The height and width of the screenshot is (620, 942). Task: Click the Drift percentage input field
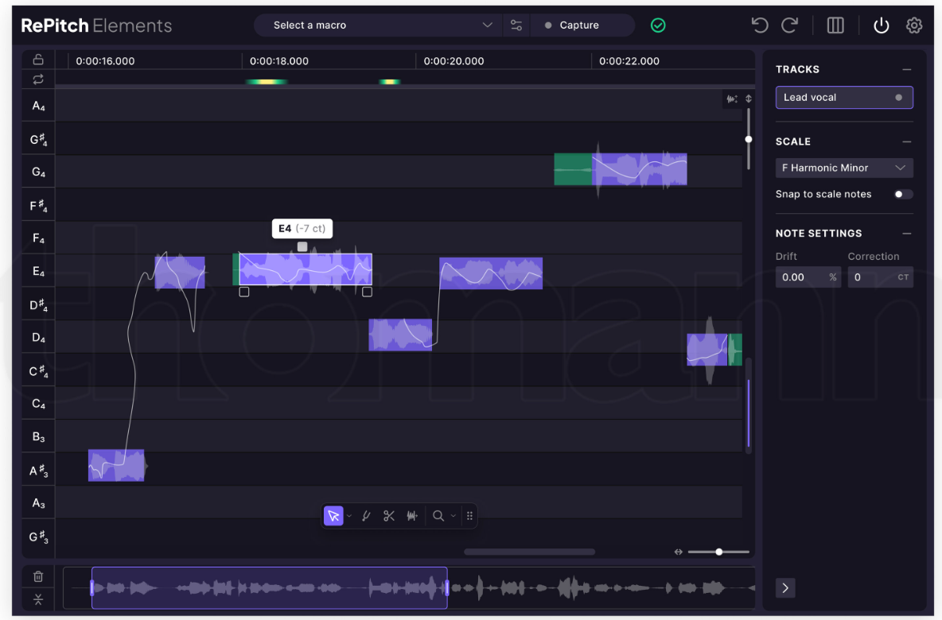click(x=800, y=277)
